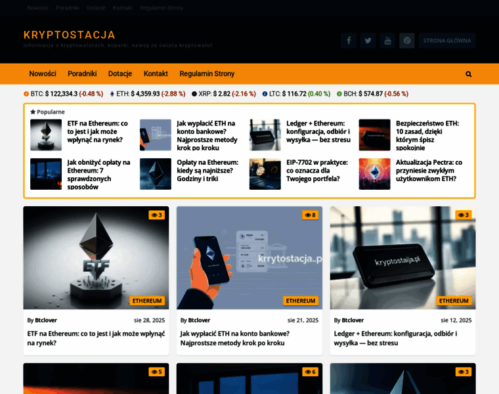This screenshot has width=499, height=394.
Task: Open popular thumbnail for Ledger + Ethereum
Action: (x=265, y=135)
